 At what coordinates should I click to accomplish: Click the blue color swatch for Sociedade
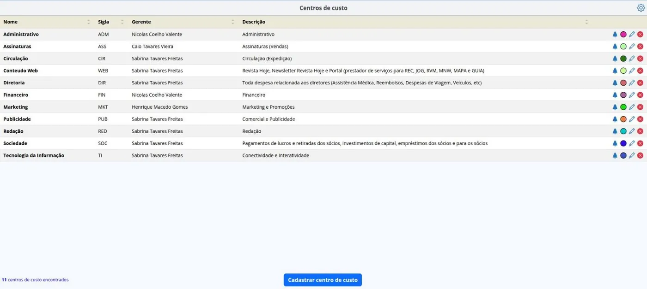tap(623, 143)
